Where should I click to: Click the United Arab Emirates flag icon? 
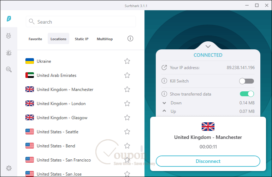pos(30,75)
